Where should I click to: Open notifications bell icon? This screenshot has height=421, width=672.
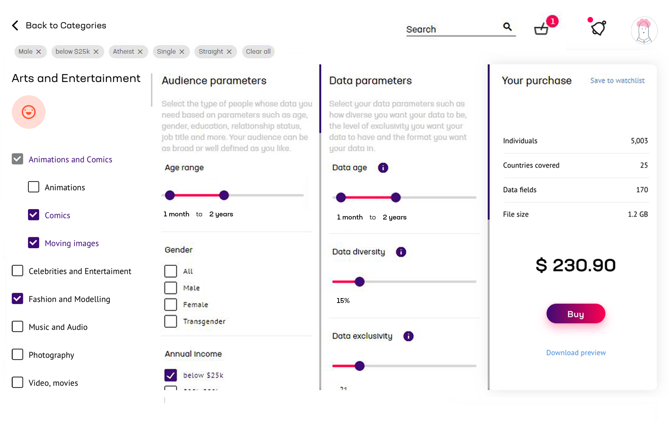(x=598, y=28)
